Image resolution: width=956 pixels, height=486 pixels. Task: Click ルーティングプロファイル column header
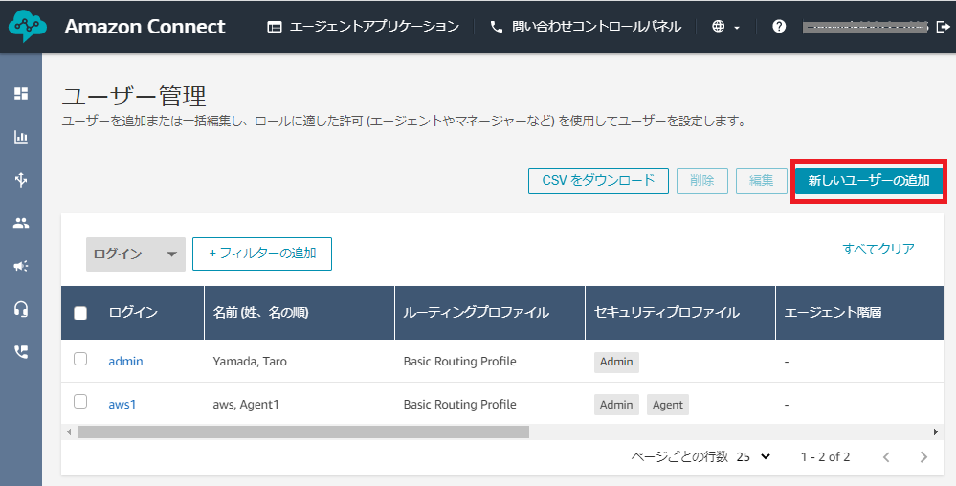[490, 312]
